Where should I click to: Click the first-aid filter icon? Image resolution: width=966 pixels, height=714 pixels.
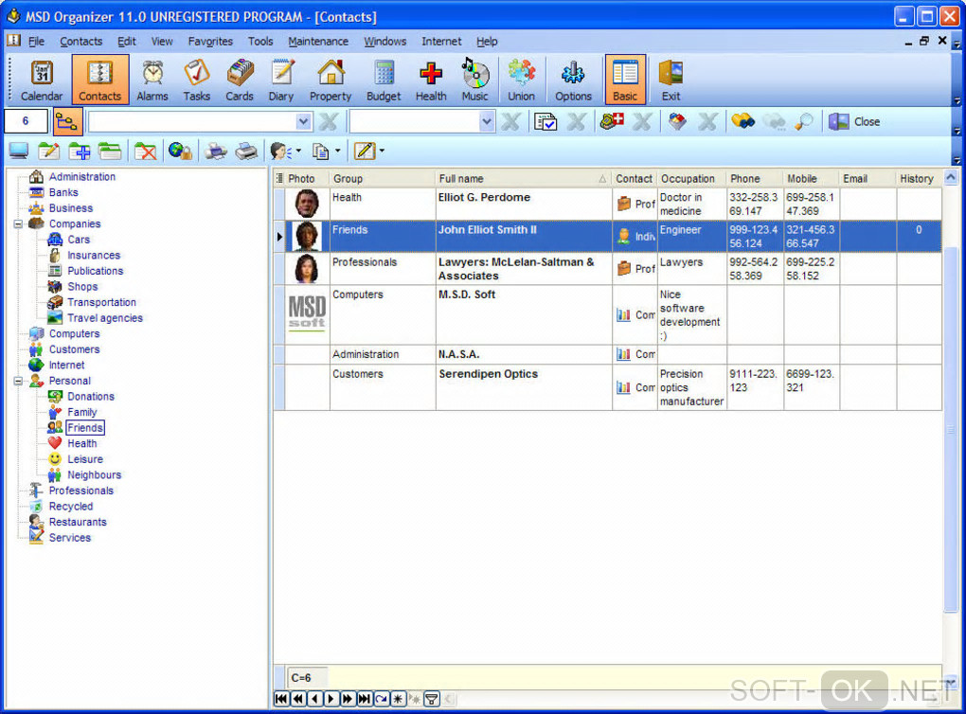point(612,121)
